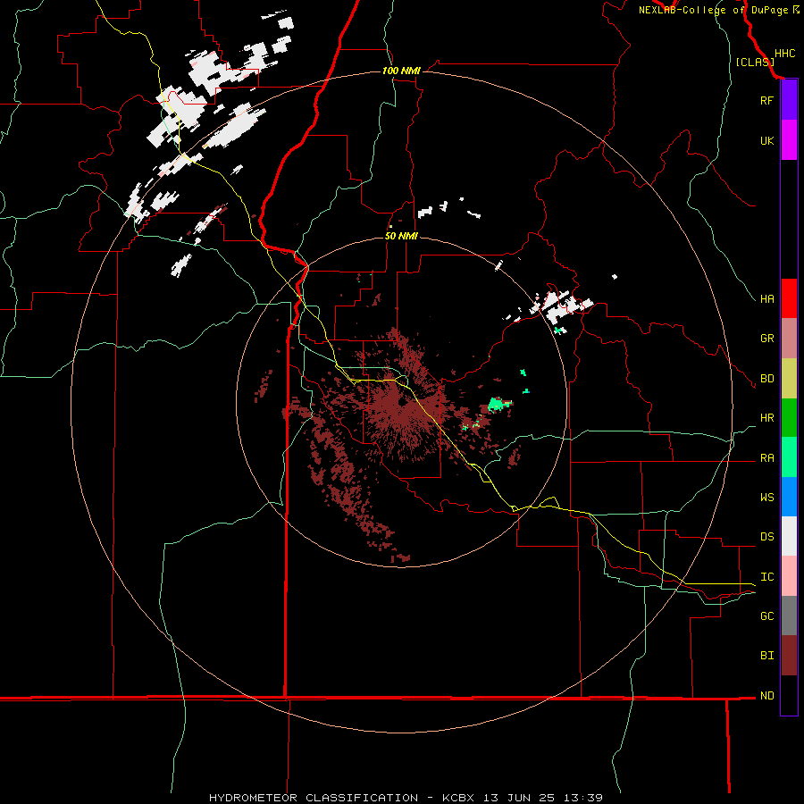804x804 pixels.
Task: Click the GR legend label
Action: point(766,339)
